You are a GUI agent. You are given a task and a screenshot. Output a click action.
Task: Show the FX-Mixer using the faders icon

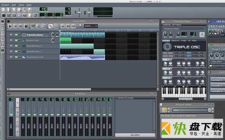tap(24, 15)
